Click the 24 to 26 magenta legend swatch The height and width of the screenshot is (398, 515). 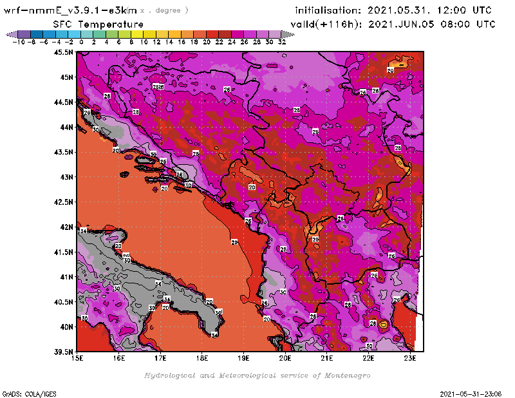(x=237, y=34)
